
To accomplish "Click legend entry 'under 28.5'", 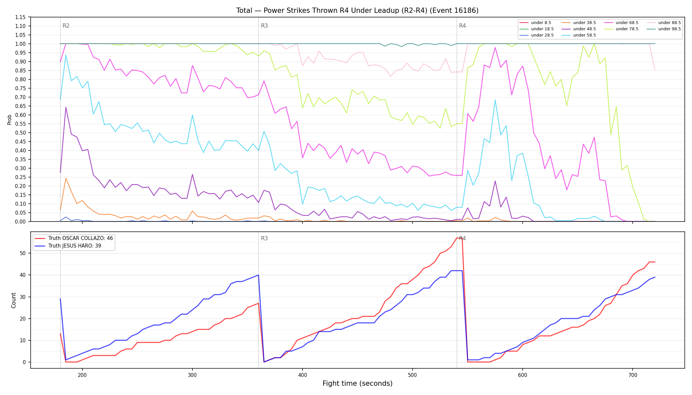I will click(x=536, y=35).
